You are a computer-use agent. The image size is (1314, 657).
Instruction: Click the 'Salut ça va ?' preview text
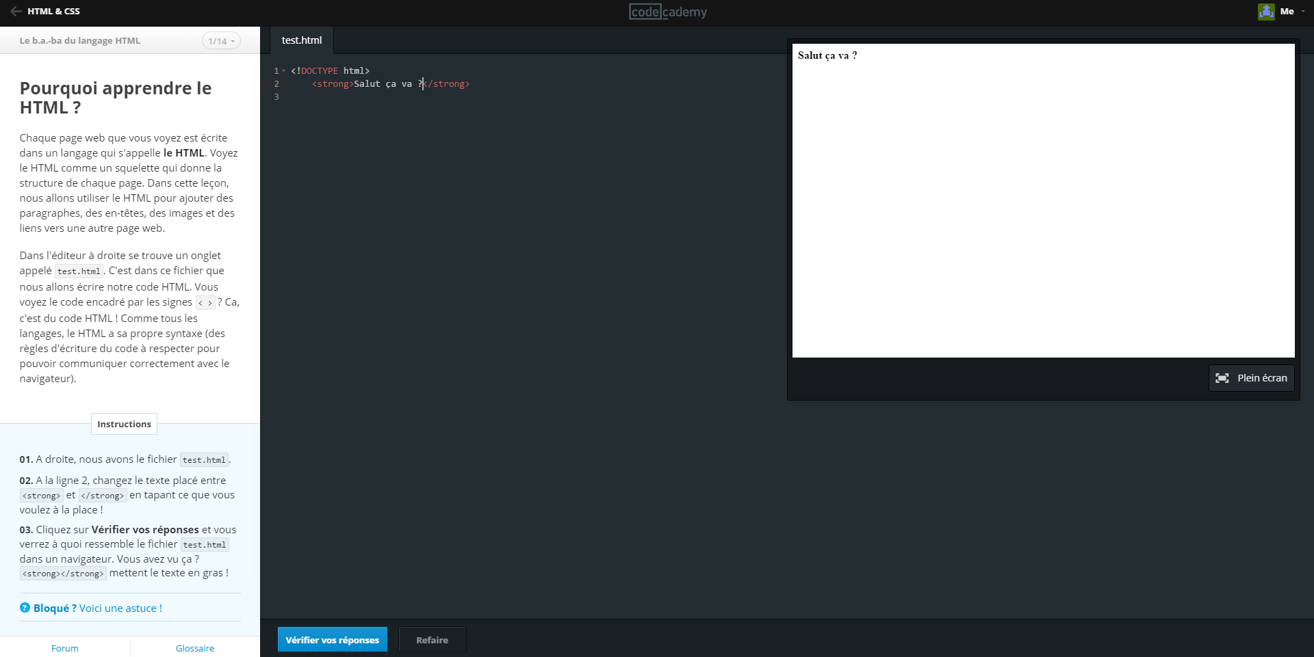(827, 55)
